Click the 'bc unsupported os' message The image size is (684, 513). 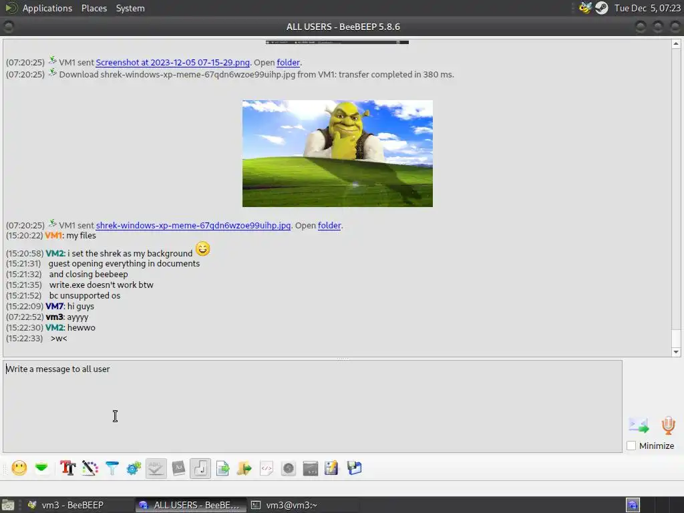[x=85, y=296]
